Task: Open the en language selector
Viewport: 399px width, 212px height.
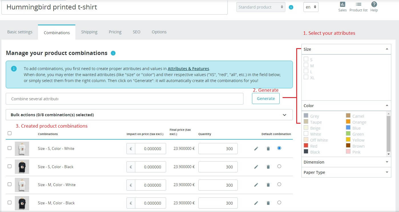Action: (311, 7)
